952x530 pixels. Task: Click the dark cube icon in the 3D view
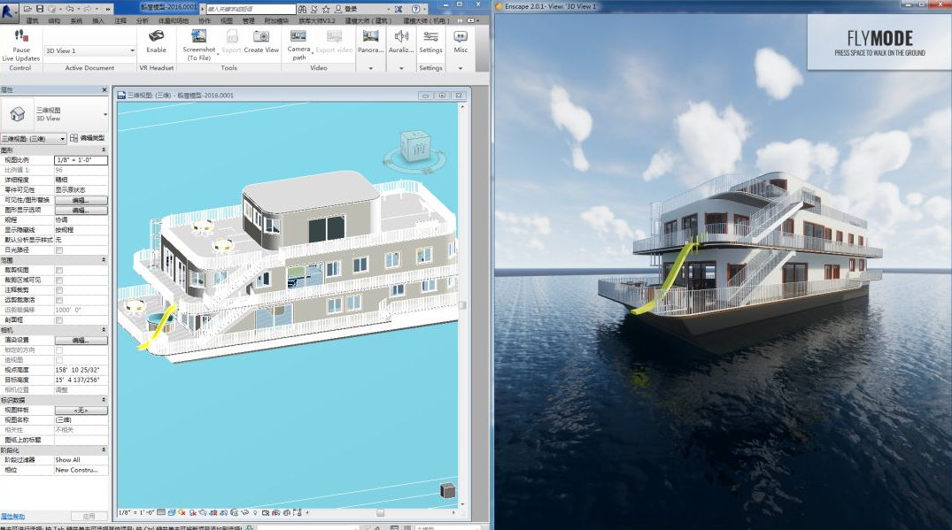click(x=447, y=490)
